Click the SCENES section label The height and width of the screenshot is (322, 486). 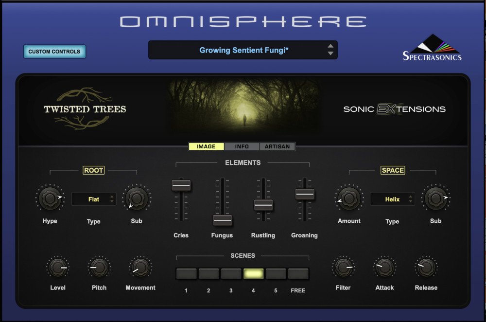coord(243,256)
